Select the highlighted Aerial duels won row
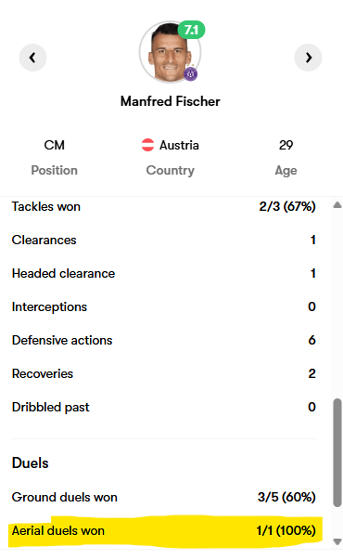The image size is (343, 560). [164, 530]
